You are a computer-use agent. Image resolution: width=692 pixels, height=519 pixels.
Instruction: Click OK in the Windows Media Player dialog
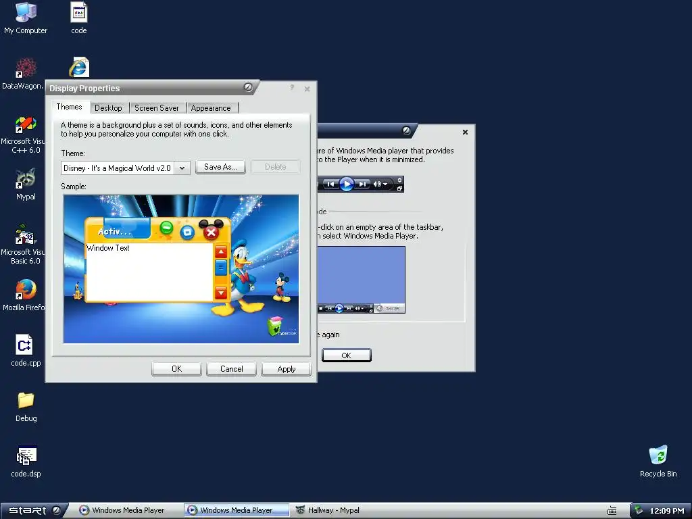[347, 355]
